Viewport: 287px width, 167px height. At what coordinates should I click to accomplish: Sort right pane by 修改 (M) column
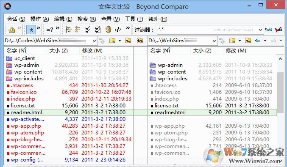236,51
